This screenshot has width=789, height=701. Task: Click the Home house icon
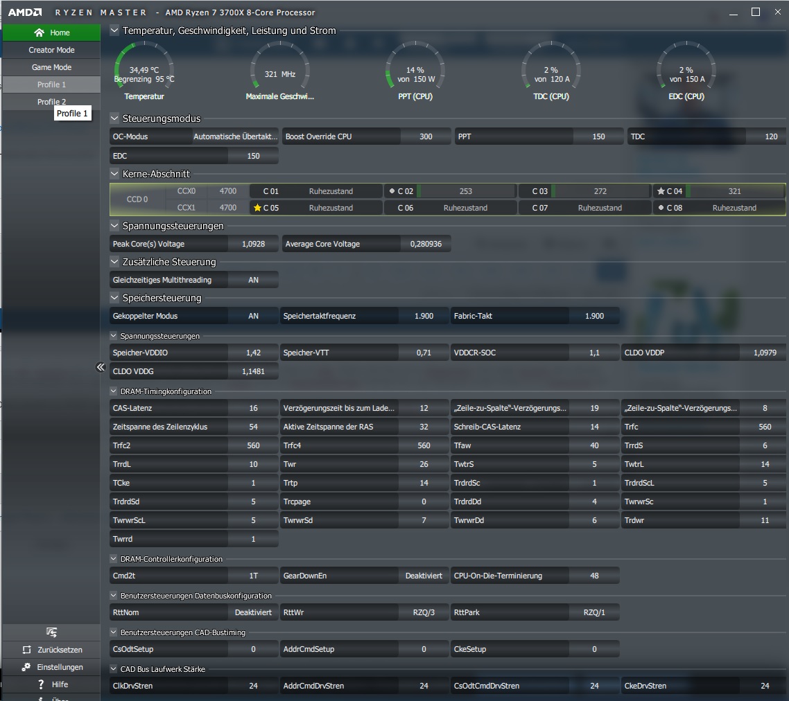coord(40,33)
